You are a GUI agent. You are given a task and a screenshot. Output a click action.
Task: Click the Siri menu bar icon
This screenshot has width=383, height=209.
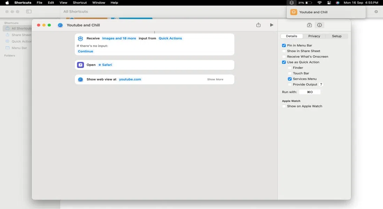tap(338, 3)
